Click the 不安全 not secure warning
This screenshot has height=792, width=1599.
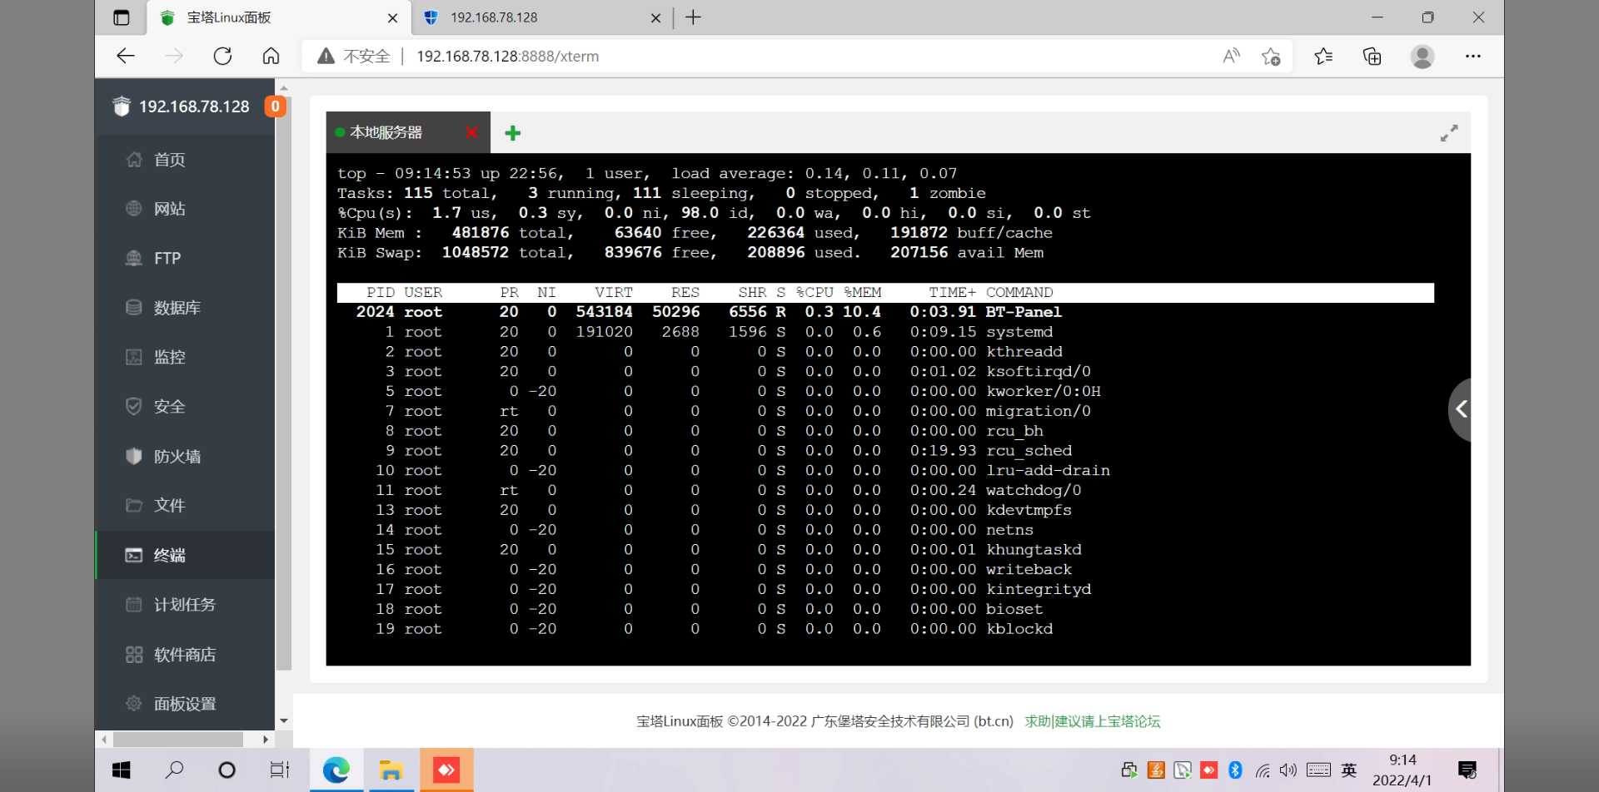coord(354,56)
